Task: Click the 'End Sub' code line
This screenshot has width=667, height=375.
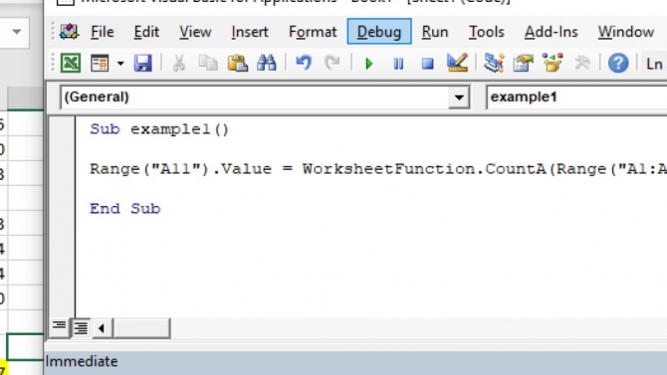Action: coord(125,209)
